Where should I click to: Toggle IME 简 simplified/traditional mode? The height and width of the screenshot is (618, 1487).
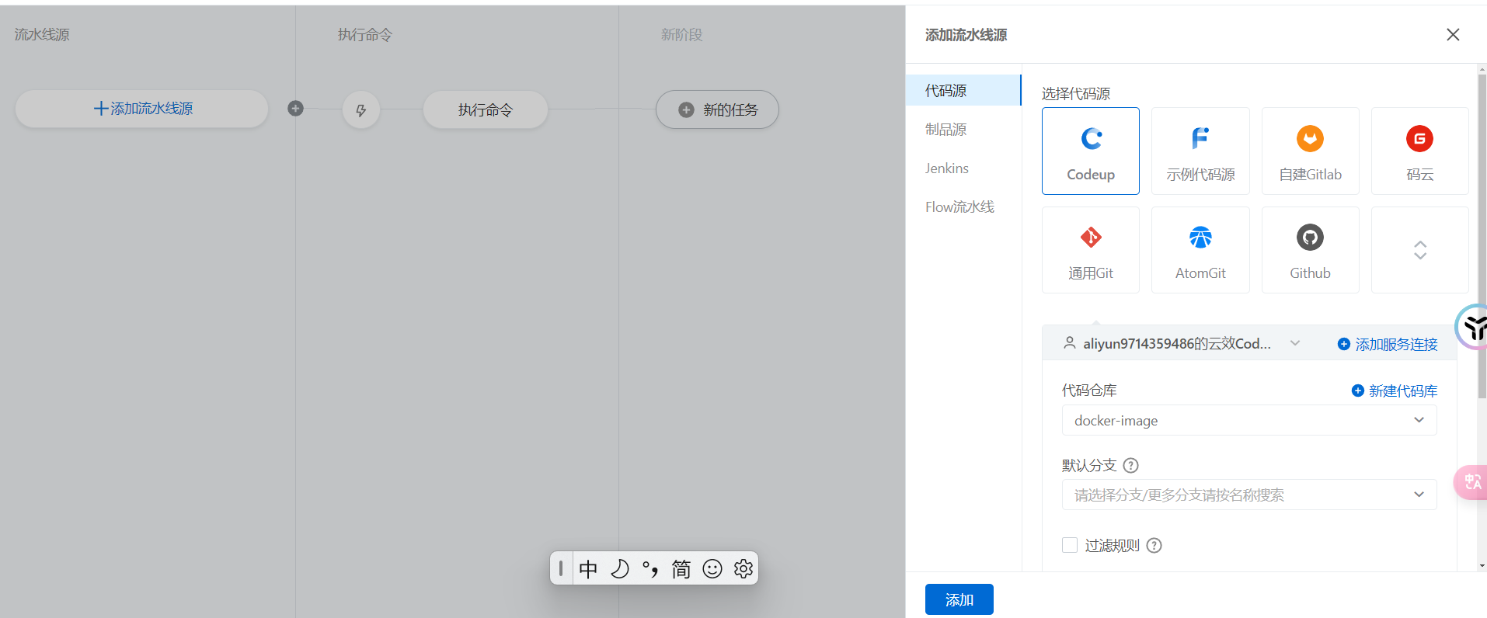click(x=681, y=569)
